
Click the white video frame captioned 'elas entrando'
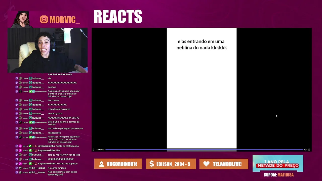[202, 88]
